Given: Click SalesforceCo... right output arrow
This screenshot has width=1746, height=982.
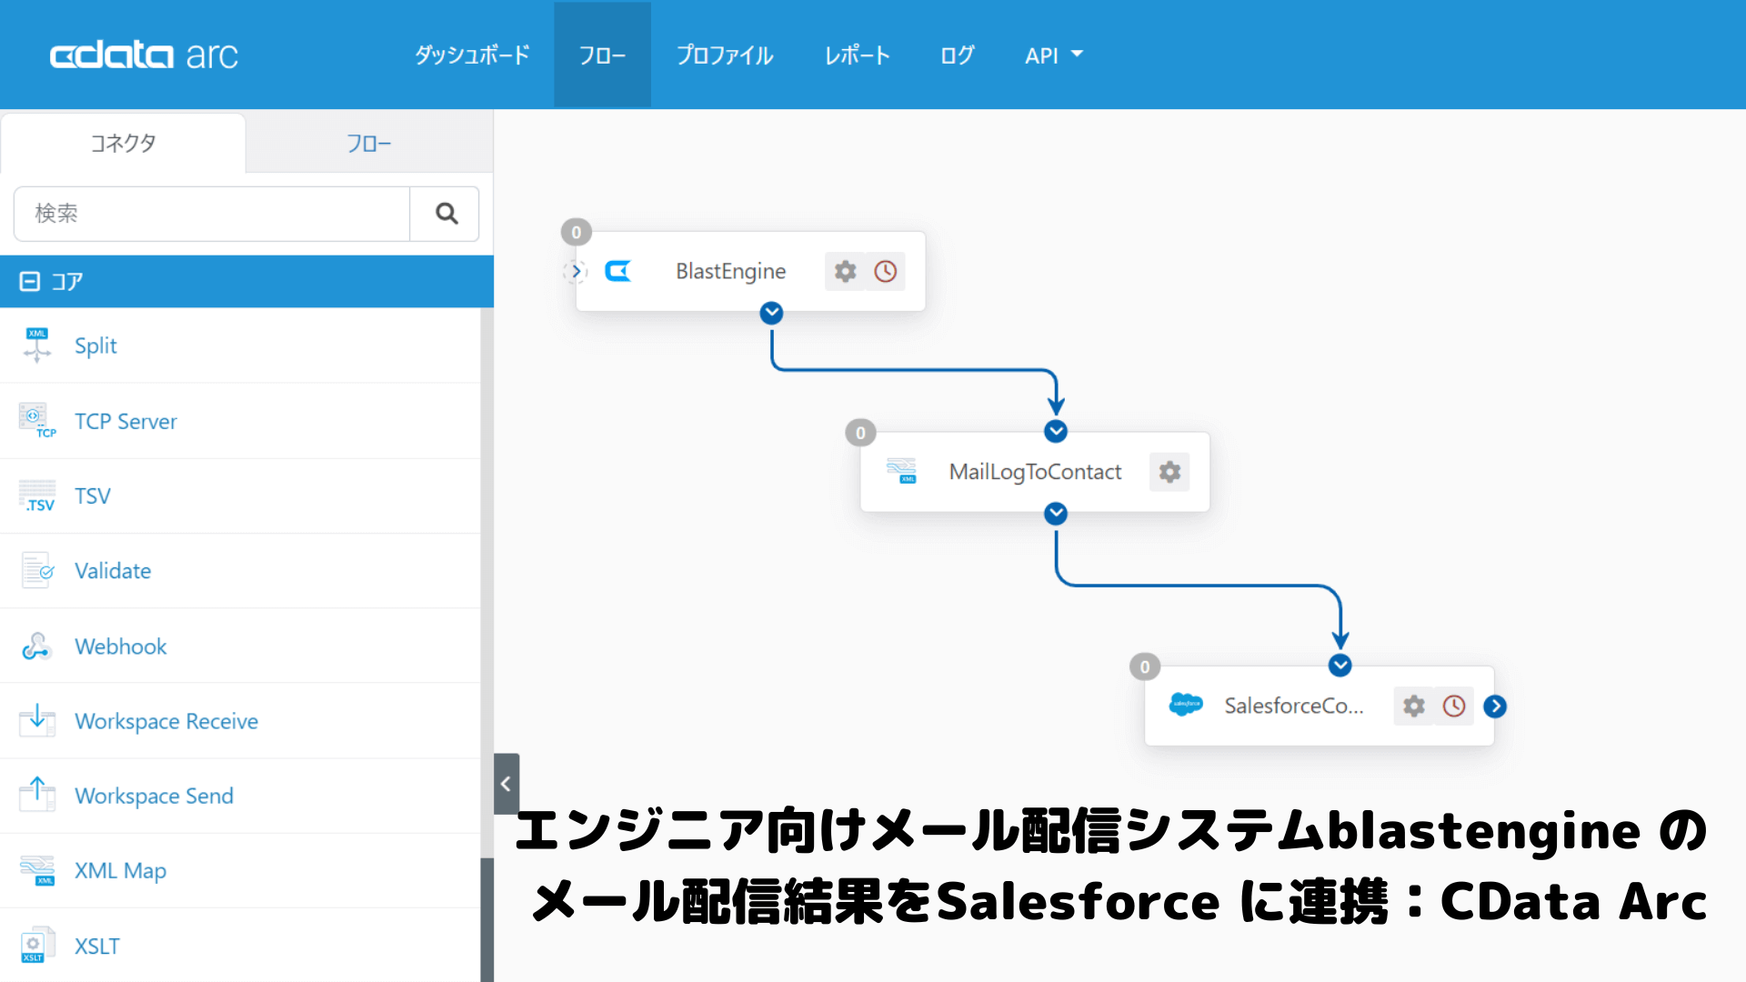Looking at the screenshot, I should pyautogui.click(x=1495, y=706).
